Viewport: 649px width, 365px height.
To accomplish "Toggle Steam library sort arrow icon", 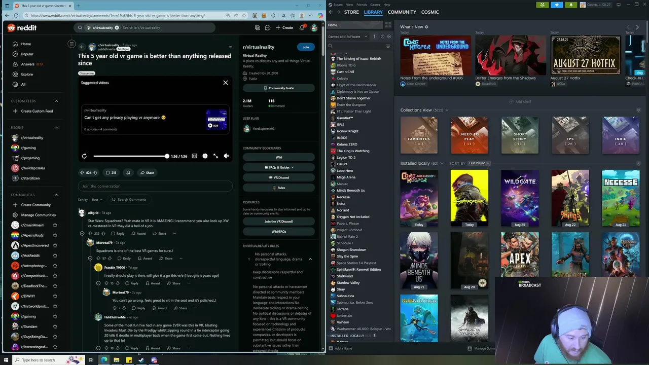I will 375,36.
